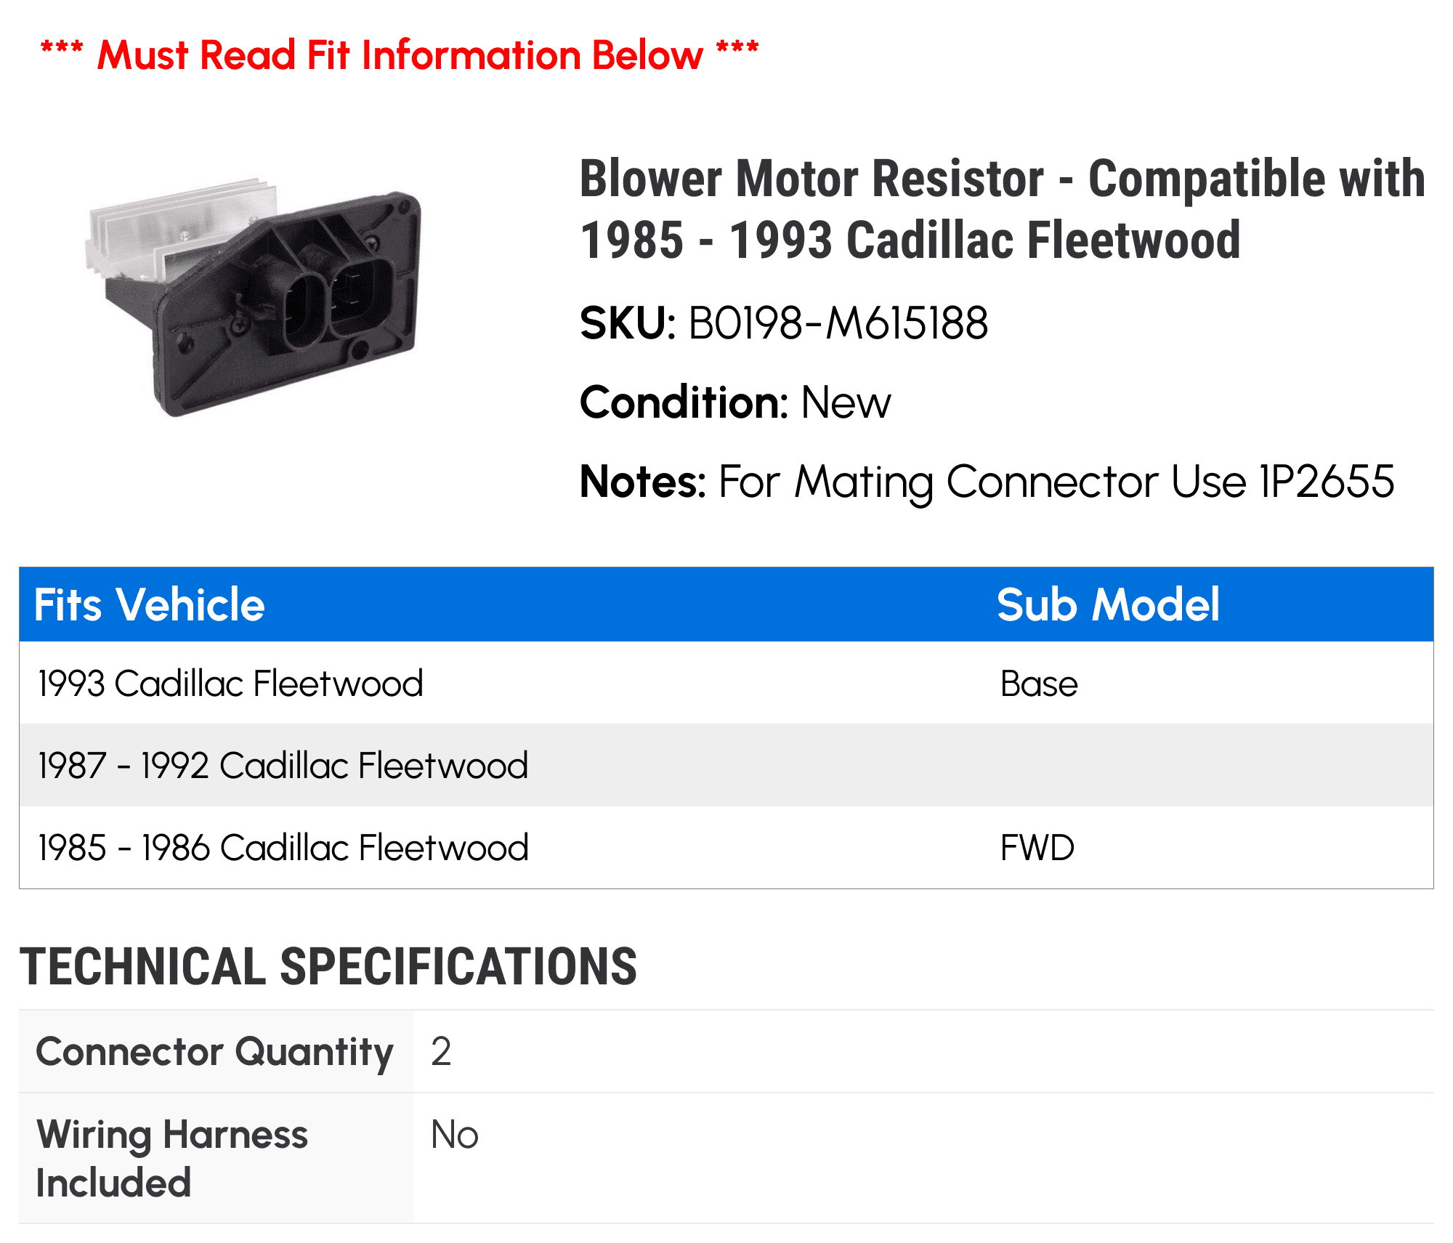The width and height of the screenshot is (1453, 1243).
Task: Select the Blower Motor Resistor product title
Action: tap(1003, 209)
